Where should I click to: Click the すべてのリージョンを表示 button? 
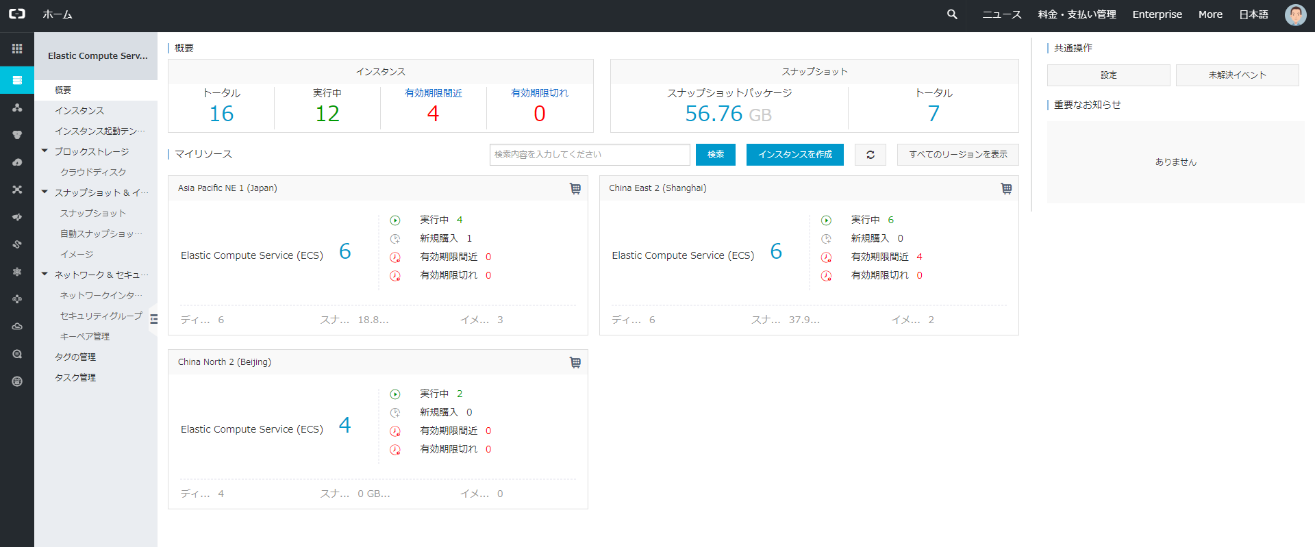point(957,155)
